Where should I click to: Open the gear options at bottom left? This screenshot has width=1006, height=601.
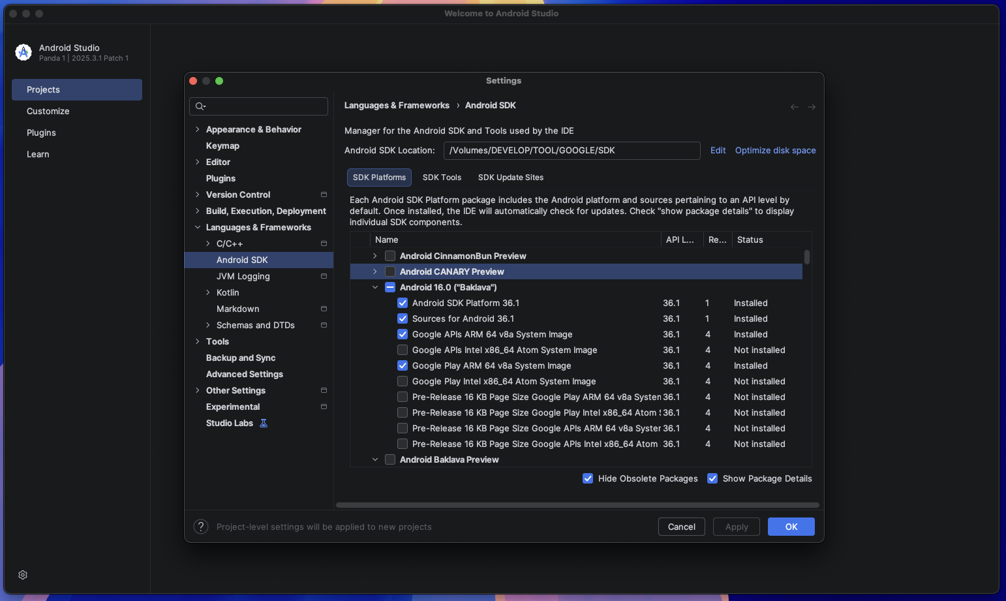[23, 575]
